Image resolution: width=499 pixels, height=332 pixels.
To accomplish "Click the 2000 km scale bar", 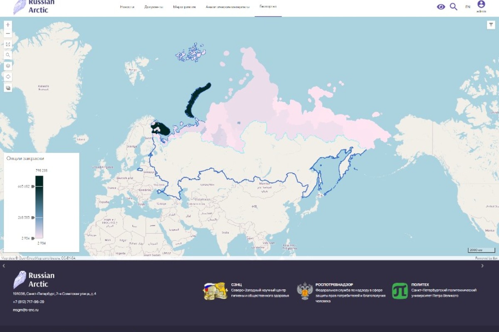I will (x=482, y=250).
